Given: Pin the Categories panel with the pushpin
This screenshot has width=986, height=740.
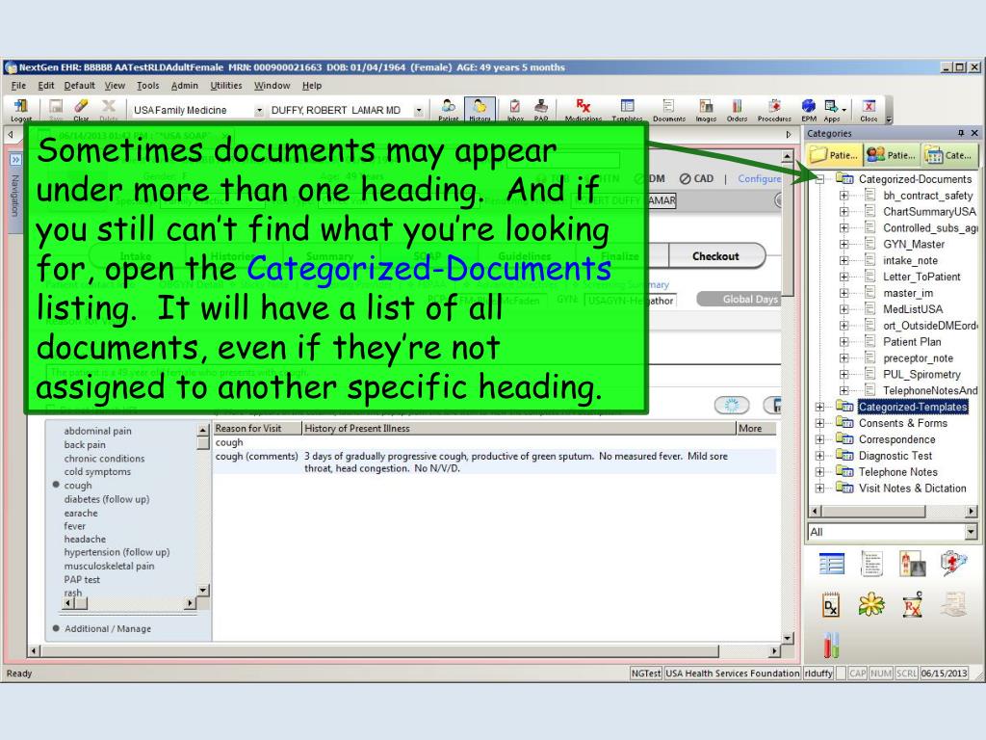Looking at the screenshot, I should (x=961, y=133).
